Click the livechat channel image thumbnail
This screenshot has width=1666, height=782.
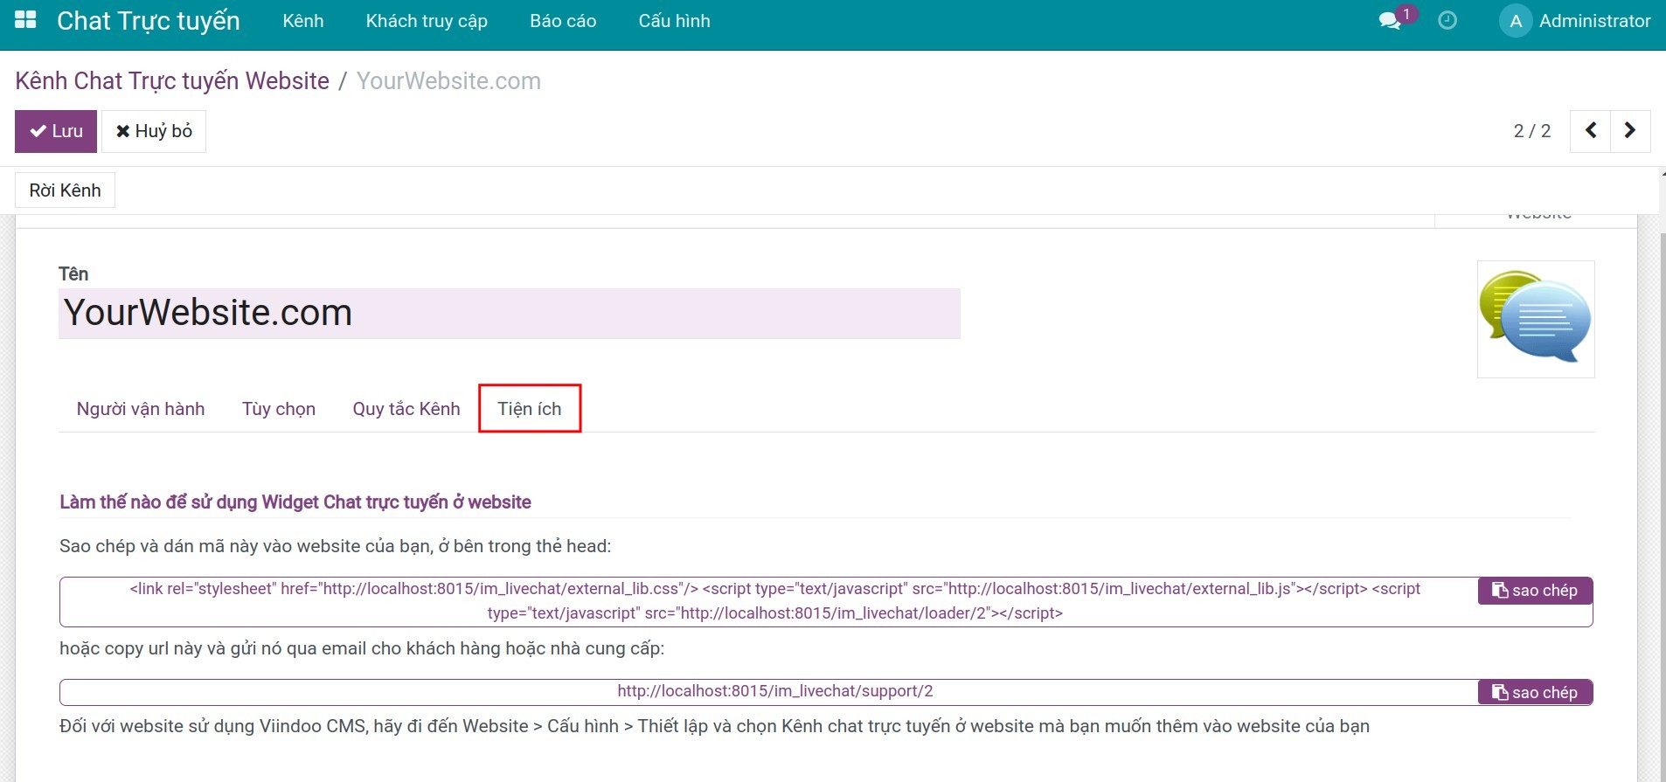[x=1536, y=319]
